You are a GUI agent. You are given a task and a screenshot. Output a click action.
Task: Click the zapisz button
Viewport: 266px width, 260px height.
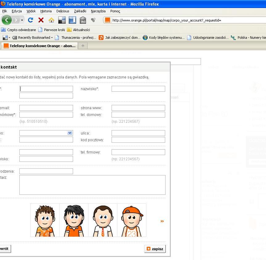(155, 249)
